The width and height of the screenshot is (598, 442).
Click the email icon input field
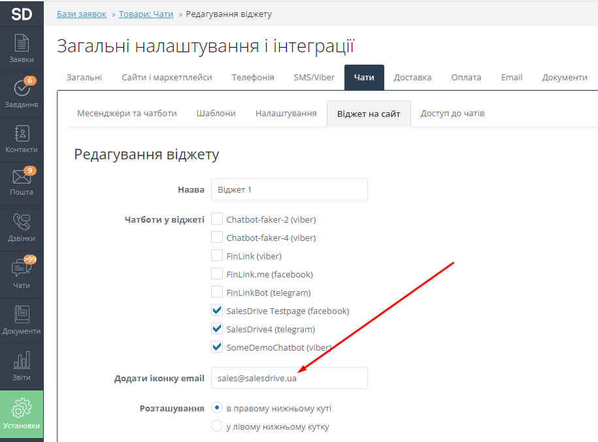pos(289,378)
